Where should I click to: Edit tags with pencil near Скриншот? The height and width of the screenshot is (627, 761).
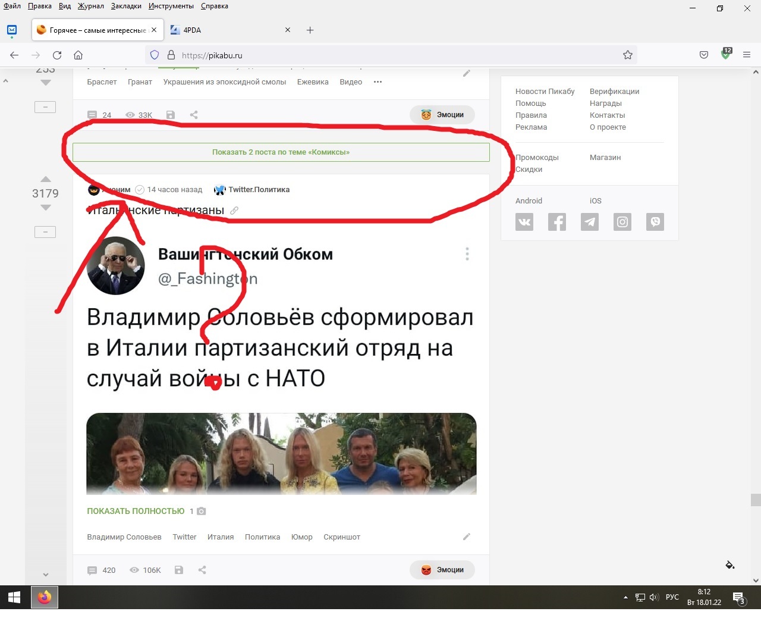pos(467,537)
